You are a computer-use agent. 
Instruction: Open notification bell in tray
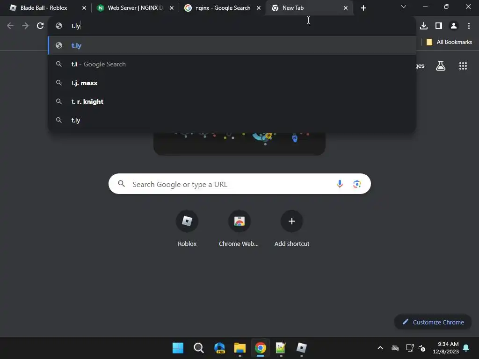click(466, 348)
